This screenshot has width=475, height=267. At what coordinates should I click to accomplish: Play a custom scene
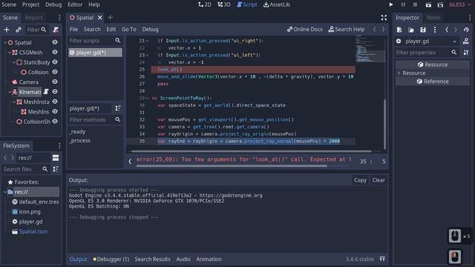click(440, 5)
